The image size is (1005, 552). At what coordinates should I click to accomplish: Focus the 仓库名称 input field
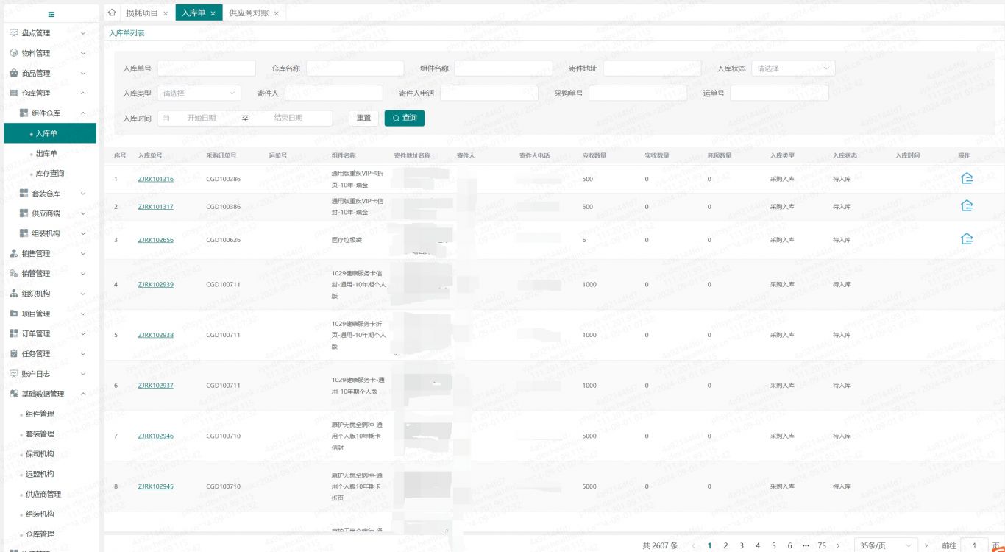click(355, 68)
